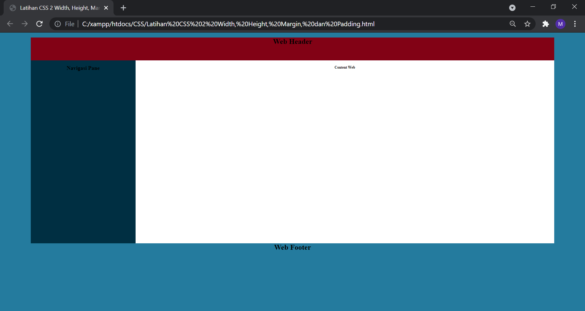The image size is (585, 311).
Task: Close the Latihan CSS 2 tab
Action: coord(106,8)
